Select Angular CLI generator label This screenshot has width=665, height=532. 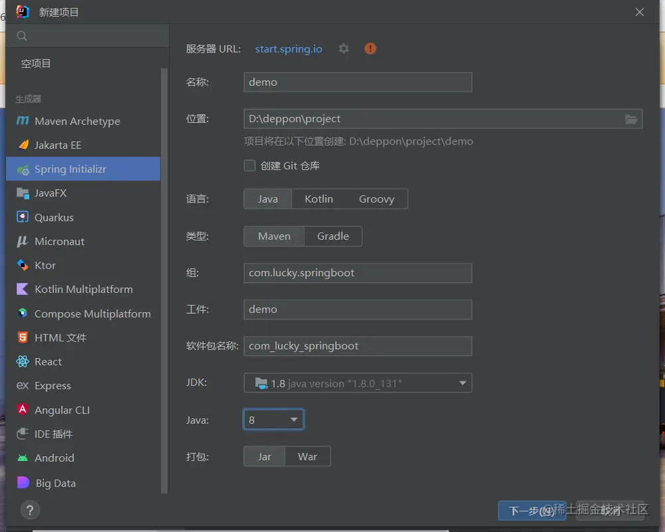[x=62, y=410]
